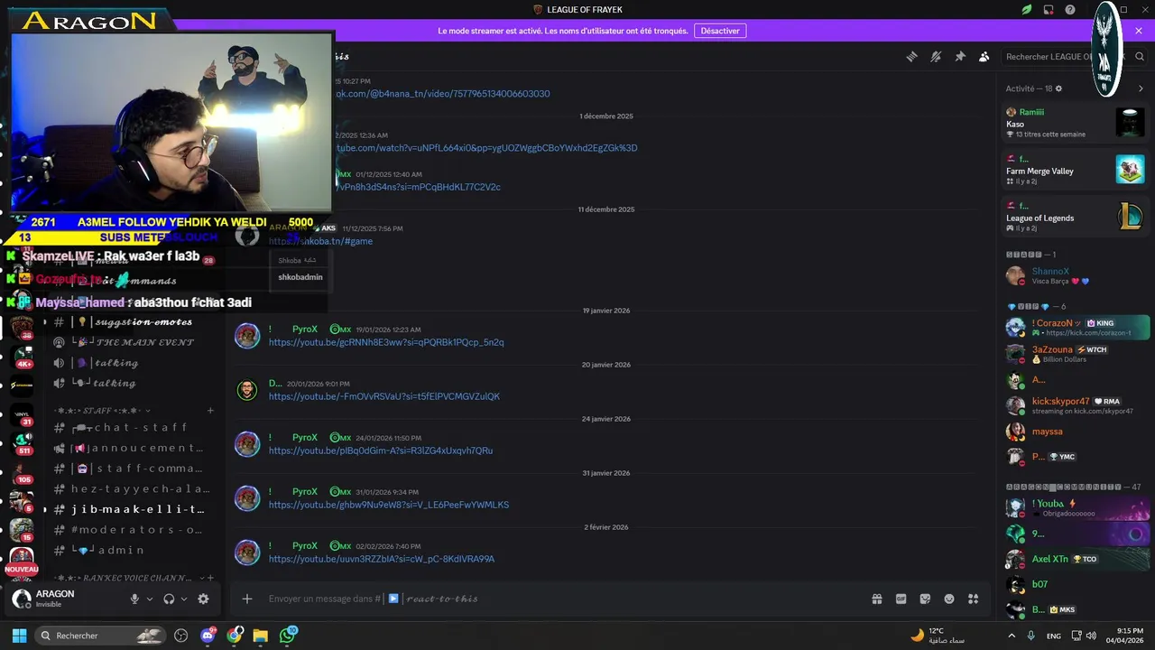This screenshot has width=1155, height=650.
Task: Open PyroX link gcRNNh8E3ww
Action: pyautogui.click(x=386, y=342)
